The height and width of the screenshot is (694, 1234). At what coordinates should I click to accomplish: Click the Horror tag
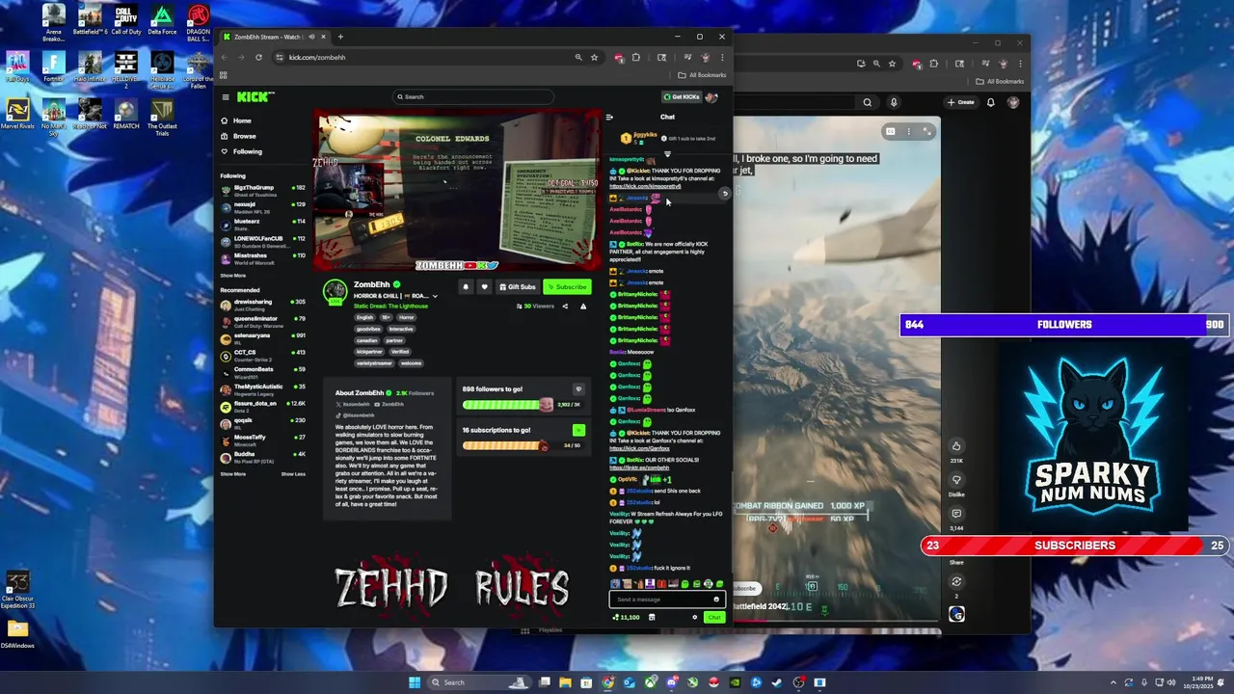point(407,317)
